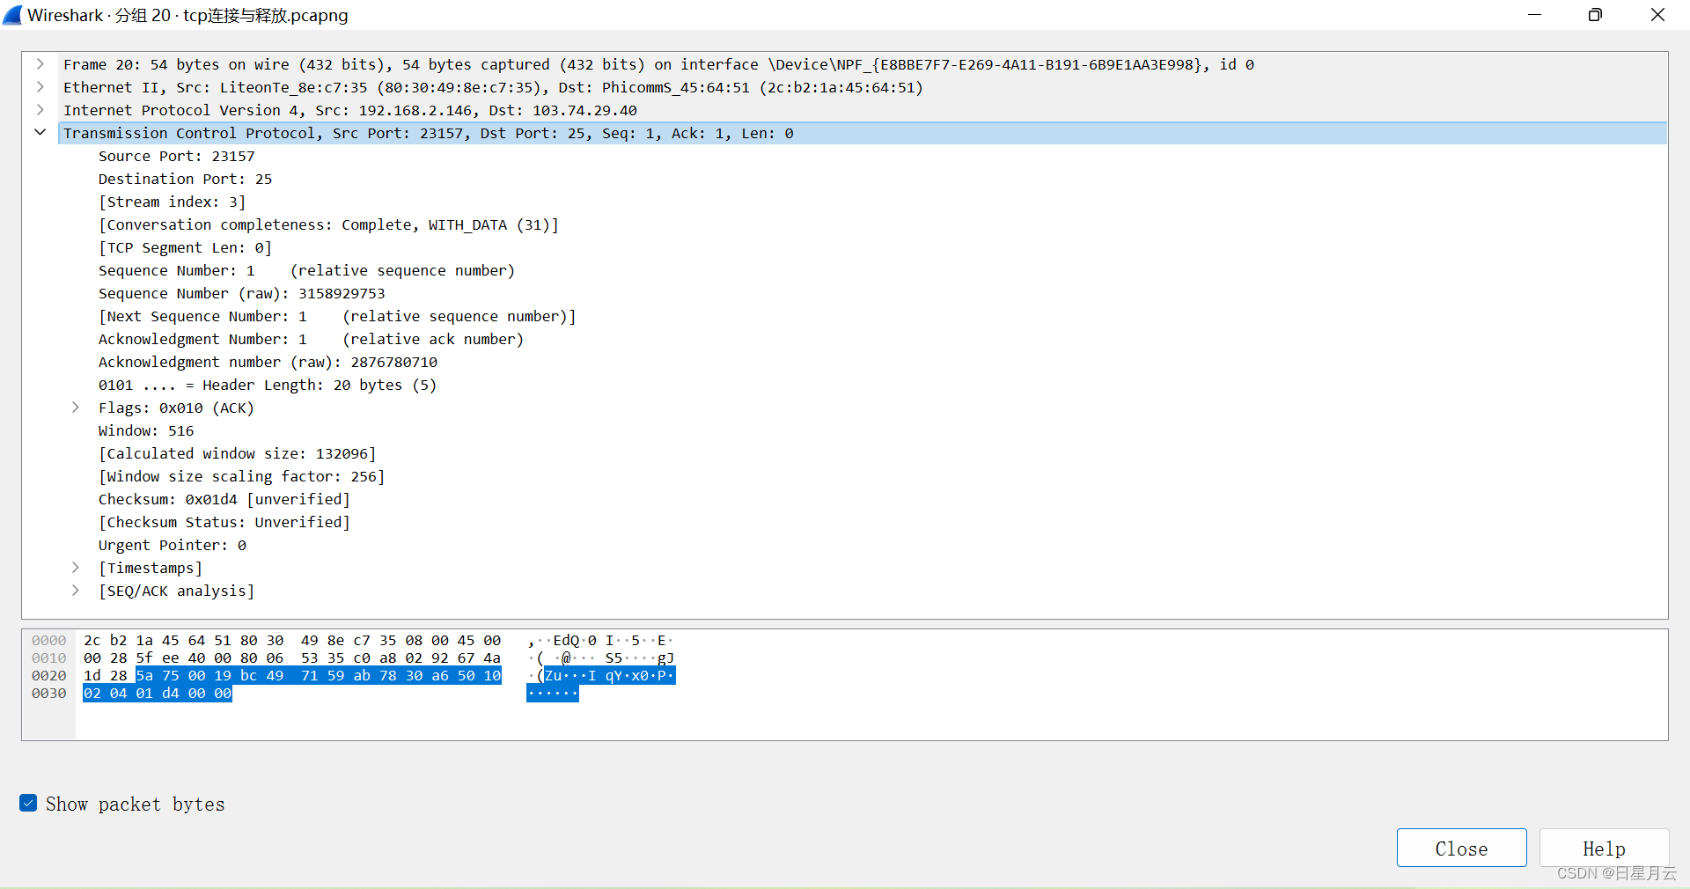This screenshot has height=889, width=1690.
Task: Click the [SEQ/ACK analysis] label text
Action: (x=177, y=591)
